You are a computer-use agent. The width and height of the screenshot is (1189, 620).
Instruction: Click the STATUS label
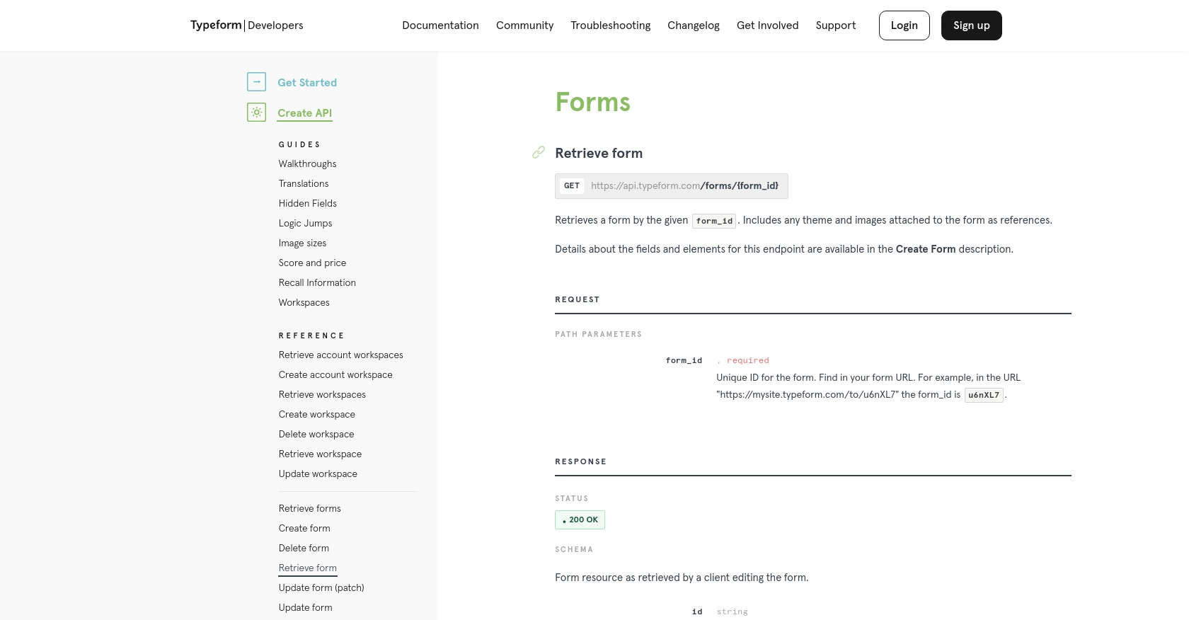coord(572,498)
